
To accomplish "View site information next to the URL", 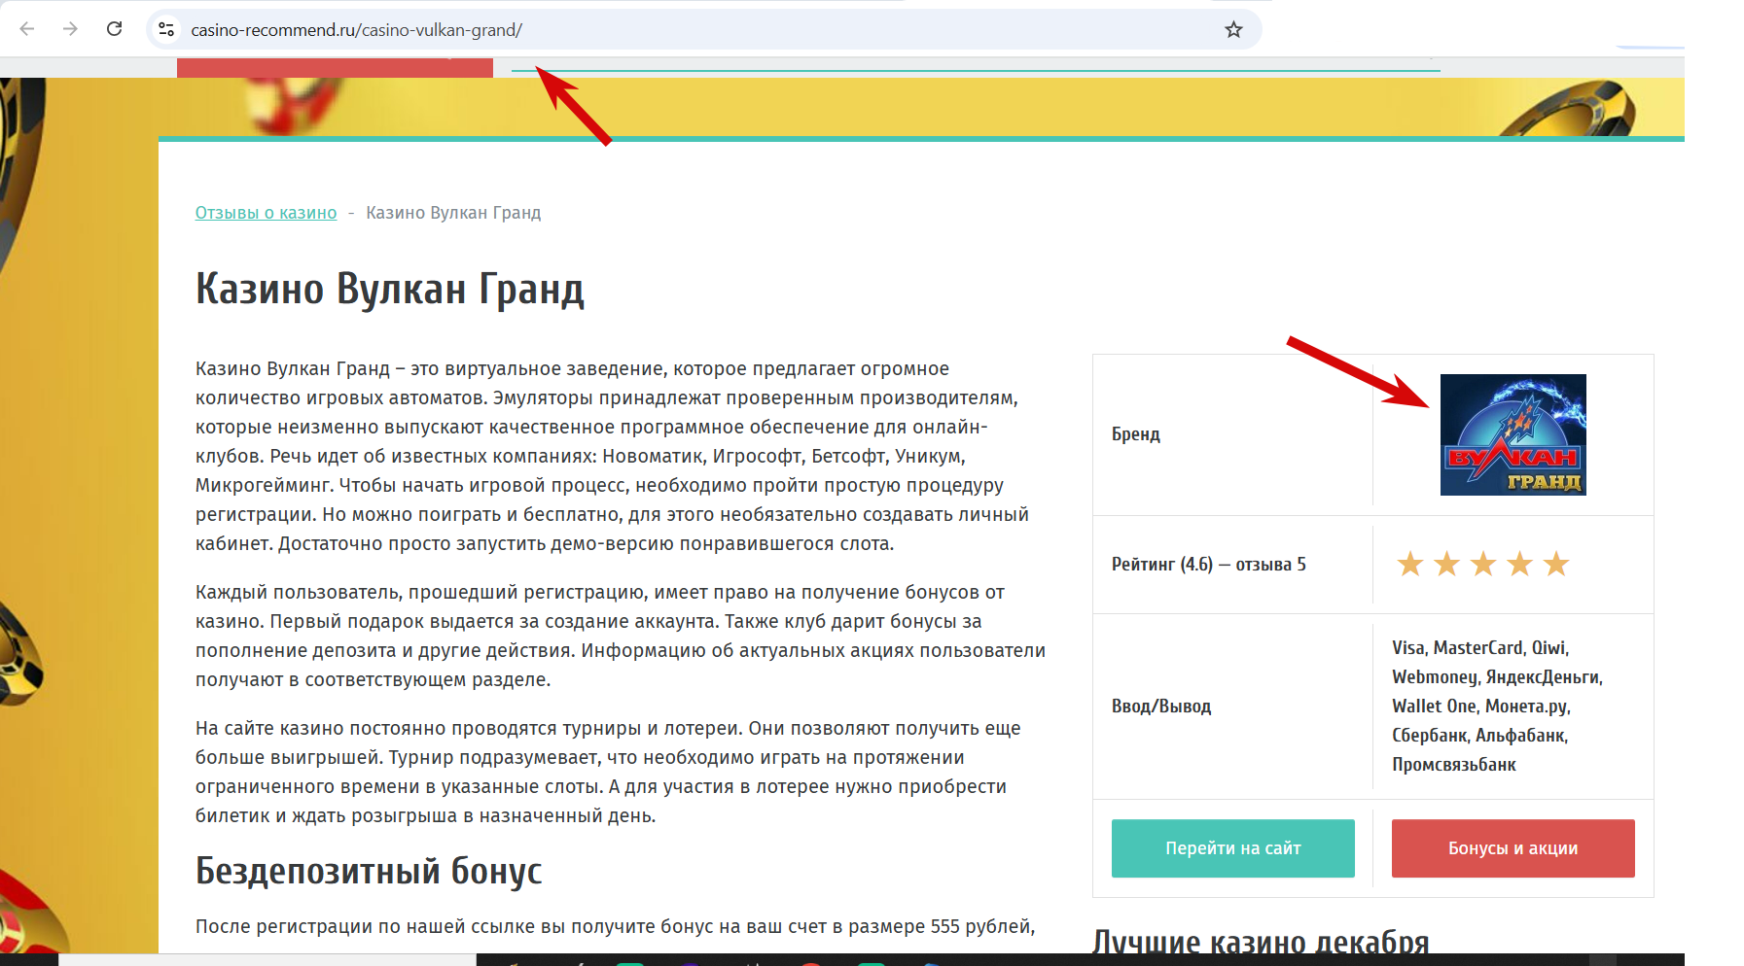I will [166, 29].
